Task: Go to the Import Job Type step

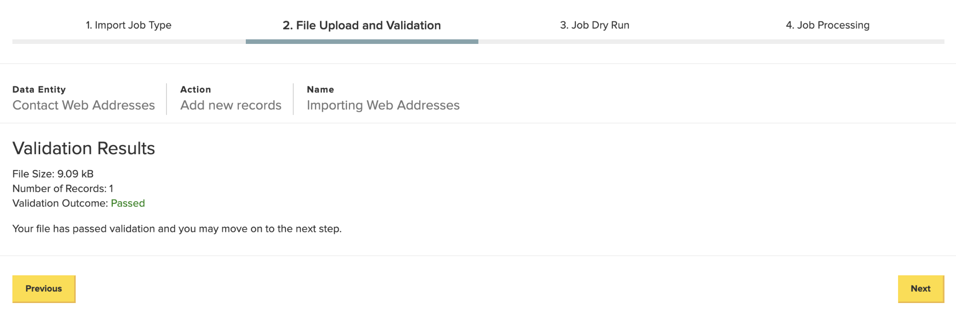Action: pyautogui.click(x=128, y=25)
